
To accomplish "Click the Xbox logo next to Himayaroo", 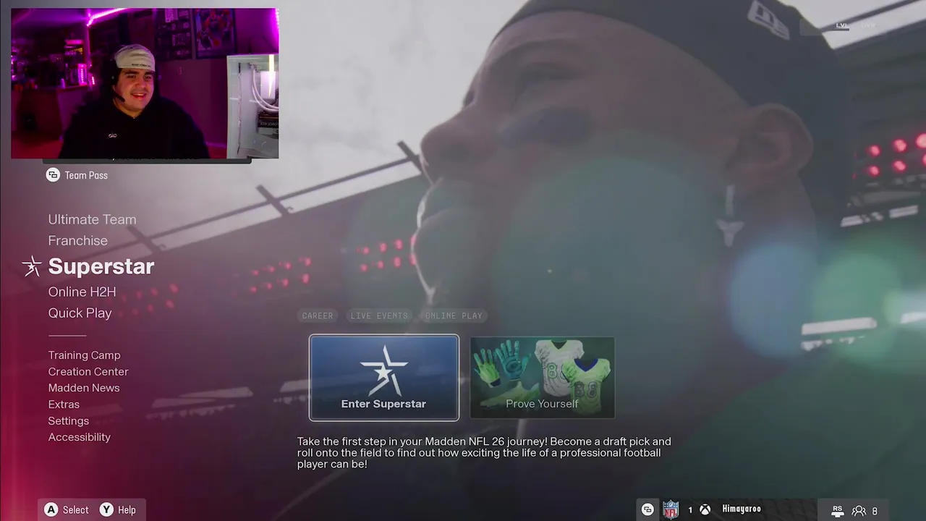I will click(x=705, y=509).
